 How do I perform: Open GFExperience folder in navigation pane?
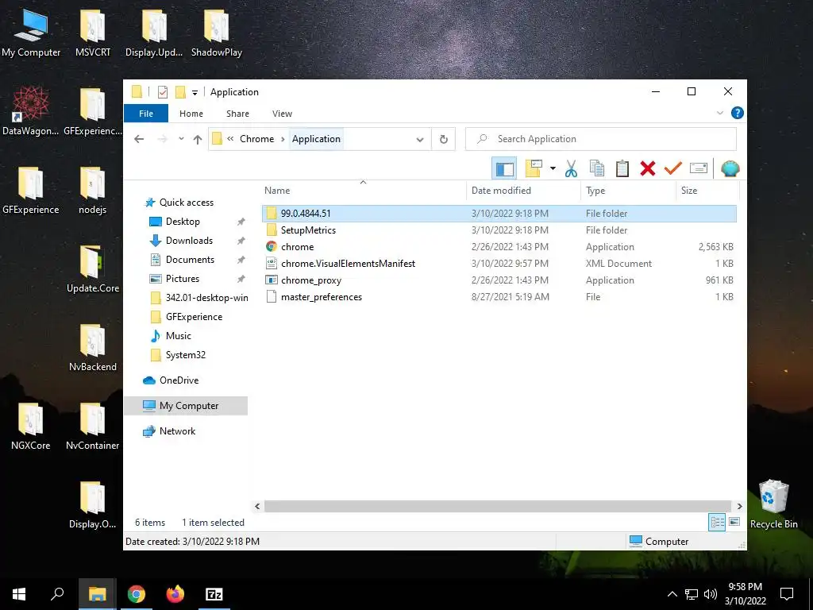point(194,317)
